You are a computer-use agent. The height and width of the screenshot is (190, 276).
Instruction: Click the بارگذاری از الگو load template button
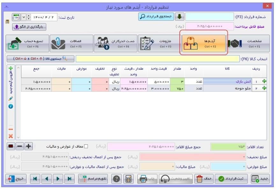point(29,27)
